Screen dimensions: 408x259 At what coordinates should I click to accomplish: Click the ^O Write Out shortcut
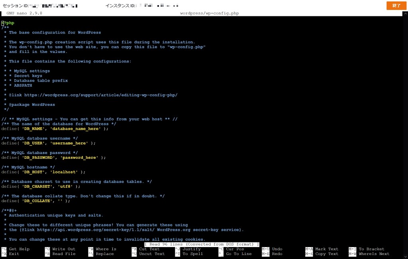pyautogui.click(x=60, y=249)
